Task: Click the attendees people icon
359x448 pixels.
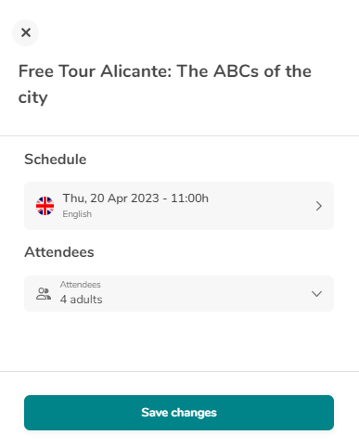Action: pos(44,294)
